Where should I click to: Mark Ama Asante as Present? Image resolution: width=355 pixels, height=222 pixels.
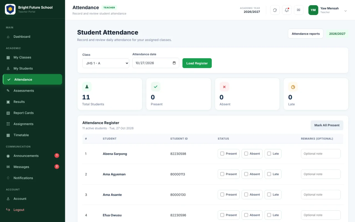(x=229, y=195)
